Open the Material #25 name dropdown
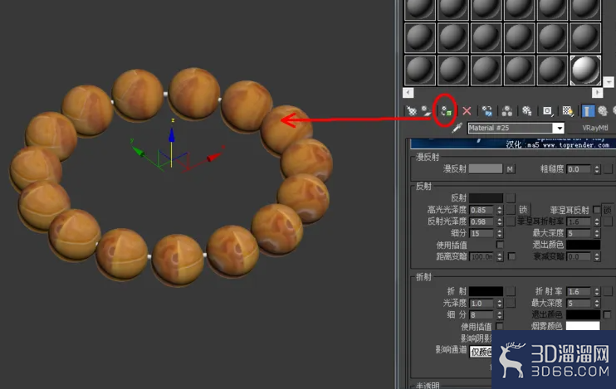 click(x=559, y=128)
